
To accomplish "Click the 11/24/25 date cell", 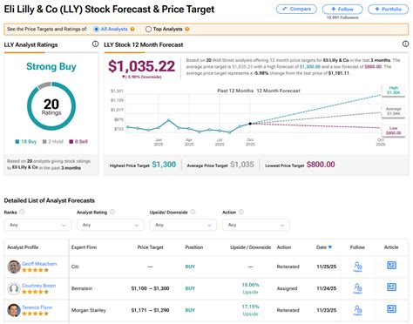I will coord(327,288).
